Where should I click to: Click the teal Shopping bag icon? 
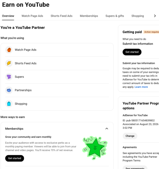click(x=9, y=104)
